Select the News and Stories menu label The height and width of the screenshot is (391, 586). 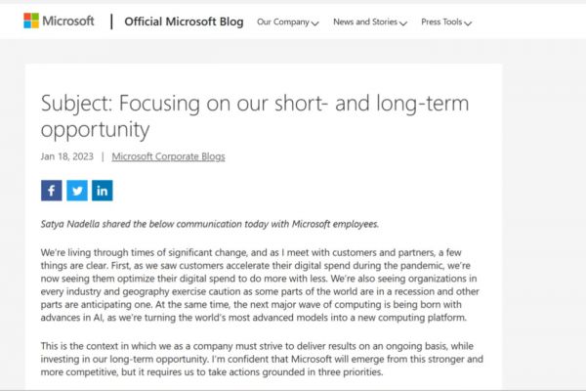tap(364, 22)
